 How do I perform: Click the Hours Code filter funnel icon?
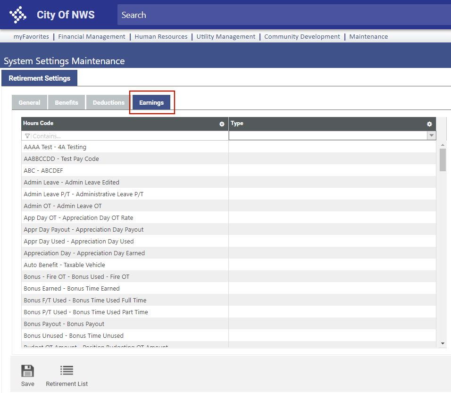coord(27,136)
